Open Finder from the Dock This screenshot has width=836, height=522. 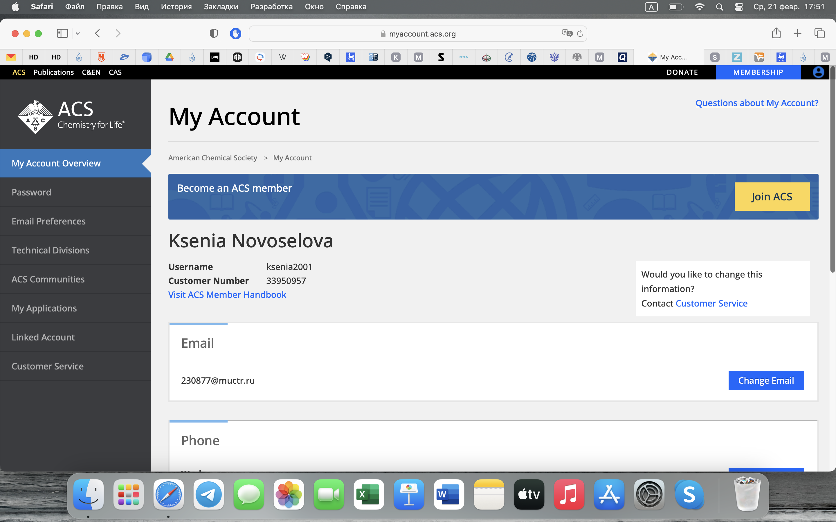click(89, 494)
